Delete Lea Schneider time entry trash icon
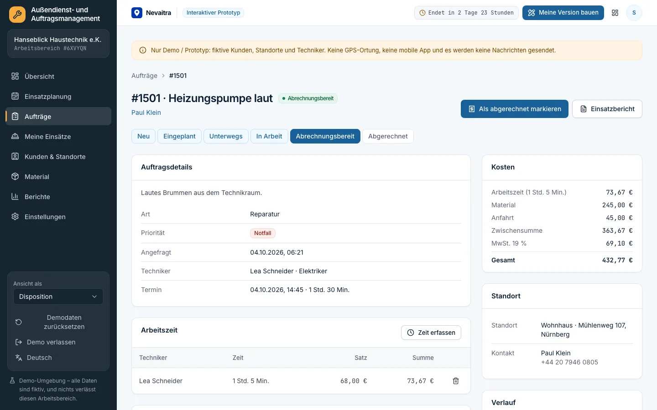 [x=456, y=381]
